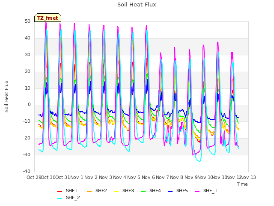Click the orange SHF2 legend color marker
Screen dimensions: 274x206
click(89, 191)
